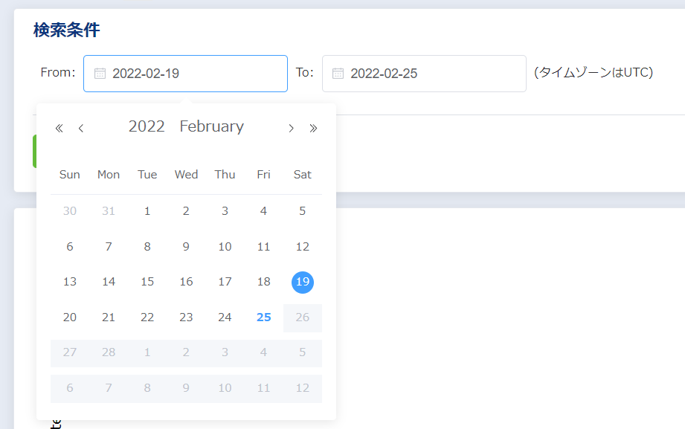The image size is (685, 429).
Task: Select the highlighted date 19
Action: click(302, 282)
